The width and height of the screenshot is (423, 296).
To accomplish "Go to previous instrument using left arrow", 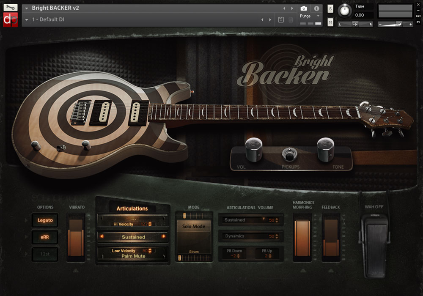I will (x=284, y=8).
